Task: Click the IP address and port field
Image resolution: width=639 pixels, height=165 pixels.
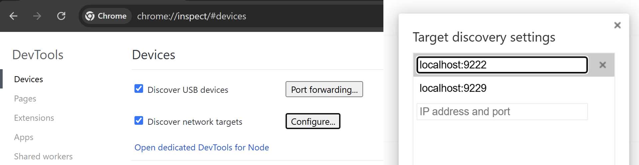Action: click(502, 111)
